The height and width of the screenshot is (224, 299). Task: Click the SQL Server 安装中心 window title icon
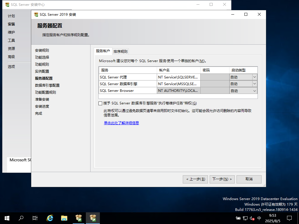[7, 5]
